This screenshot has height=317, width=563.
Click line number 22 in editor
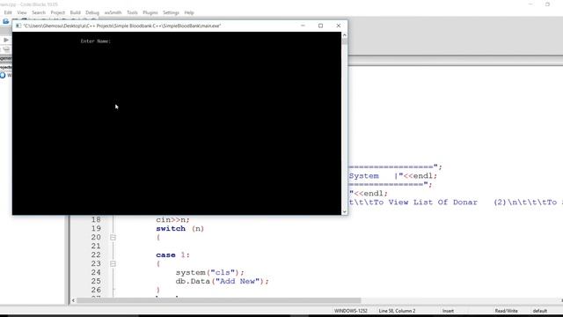point(96,254)
